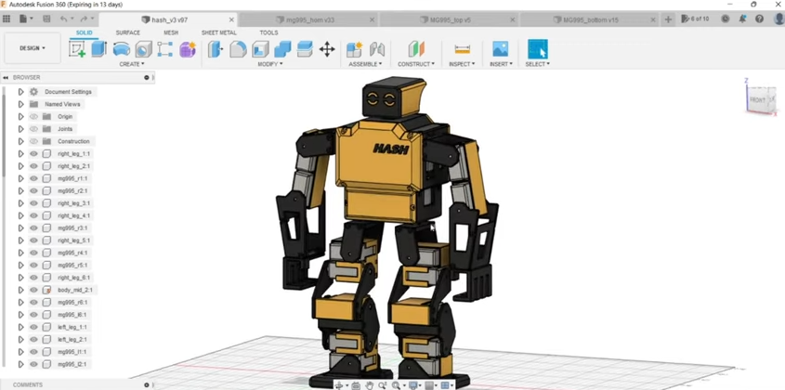Select the Press Pull tool
The height and width of the screenshot is (390, 785).
pyautogui.click(x=216, y=49)
